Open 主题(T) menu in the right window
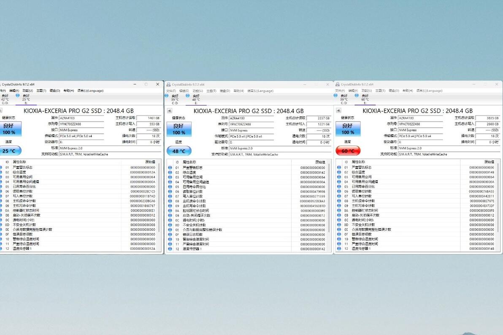Screen dimensions: 503x335 tap(381, 91)
